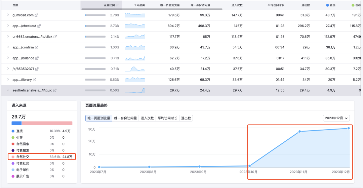Image resolution: width=363 pixels, height=188 pixels.
Task: Expand the app.../checkout row chevron
Action: tap(8, 26)
